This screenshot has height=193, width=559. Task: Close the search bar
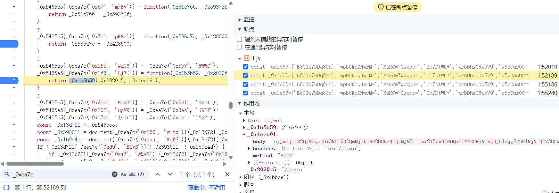coord(227,174)
